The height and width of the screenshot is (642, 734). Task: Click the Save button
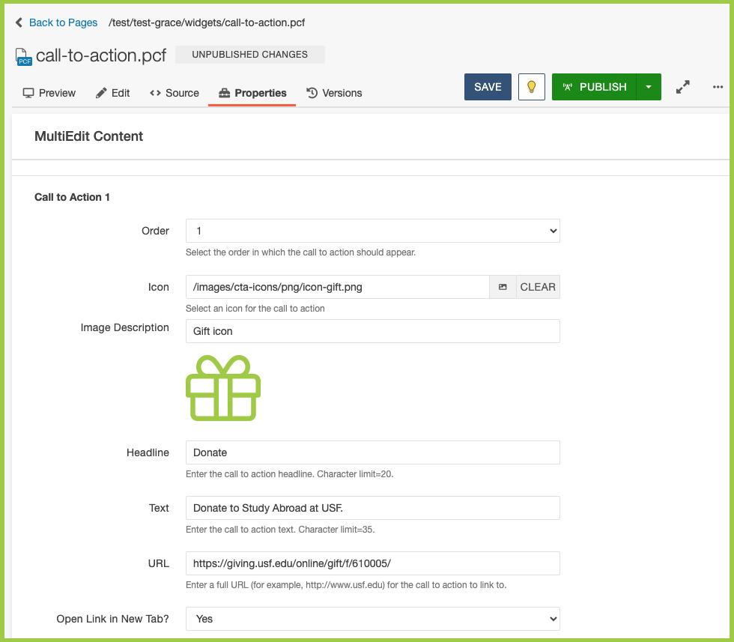coord(488,87)
